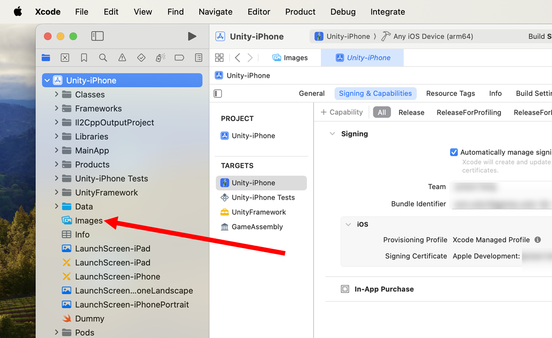The image size is (552, 338).
Task: Select the ReleaseForProfiling configuration filter
Action: pos(469,112)
